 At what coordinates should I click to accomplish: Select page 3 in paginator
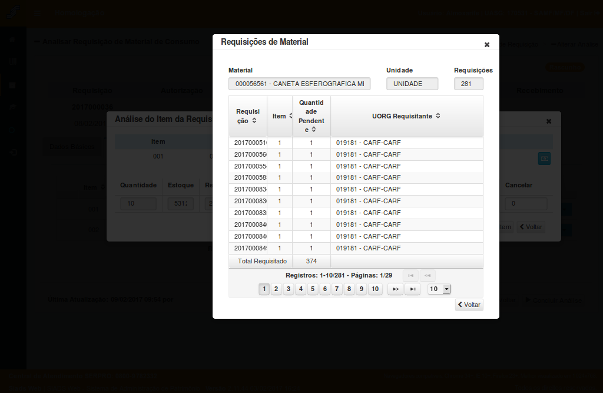[289, 289]
